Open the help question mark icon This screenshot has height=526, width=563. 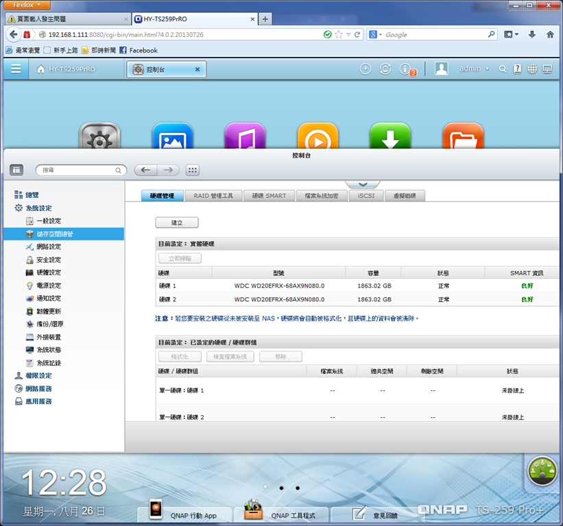pyautogui.click(x=518, y=69)
